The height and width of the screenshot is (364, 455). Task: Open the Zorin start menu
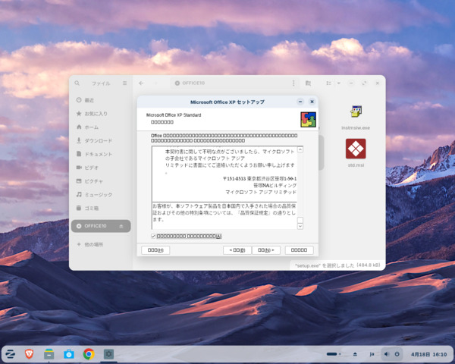(10, 354)
